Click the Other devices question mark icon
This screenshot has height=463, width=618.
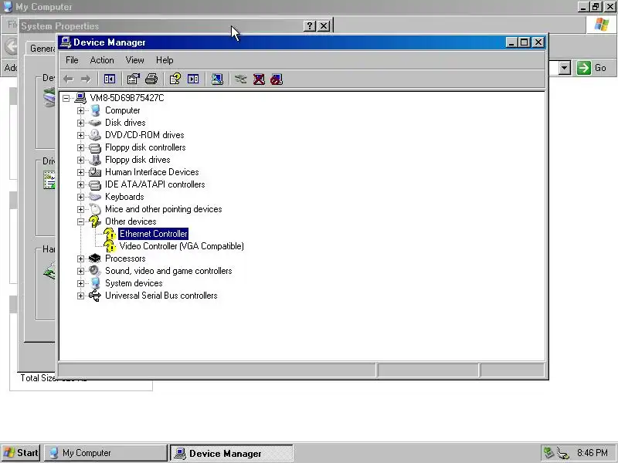tap(94, 221)
